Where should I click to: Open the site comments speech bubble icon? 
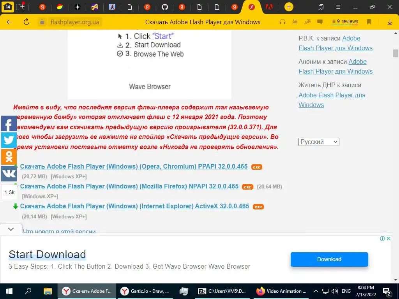320,22
